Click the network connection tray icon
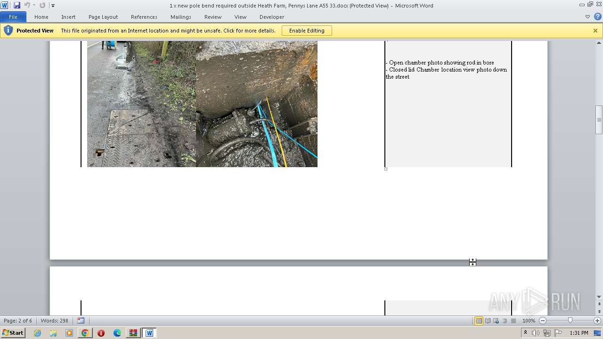Image resolution: width=603 pixels, height=339 pixels. tap(547, 333)
